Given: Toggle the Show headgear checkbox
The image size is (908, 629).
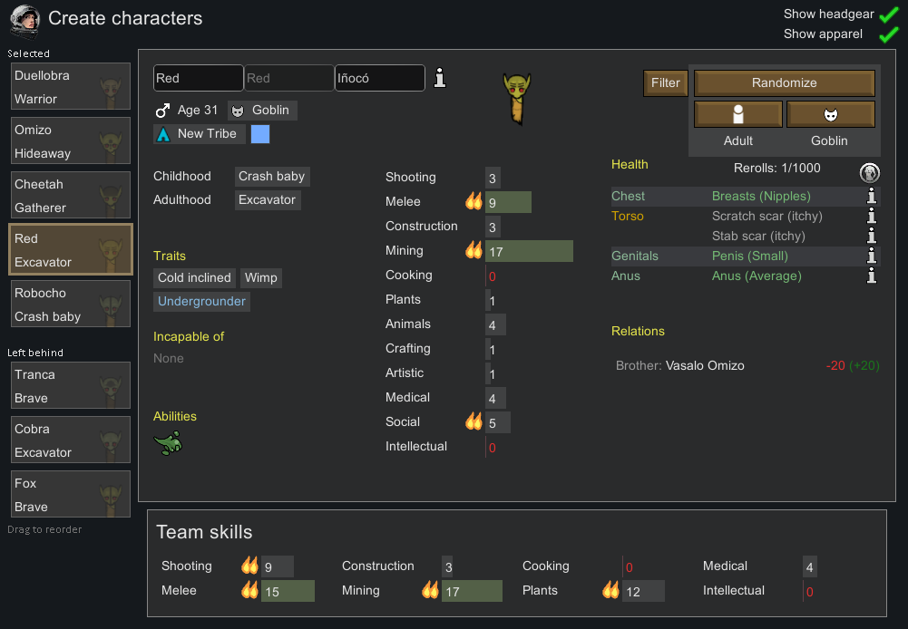Looking at the screenshot, I should tap(888, 15).
